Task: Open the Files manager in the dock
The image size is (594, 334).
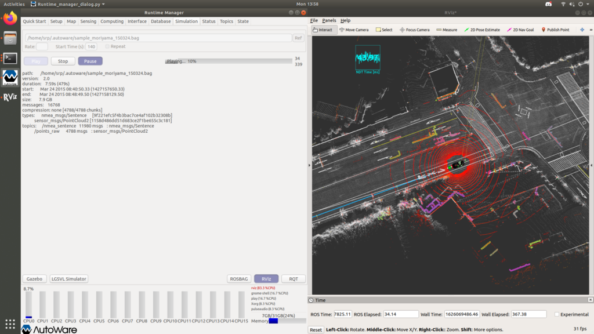Action: pyautogui.click(x=10, y=38)
